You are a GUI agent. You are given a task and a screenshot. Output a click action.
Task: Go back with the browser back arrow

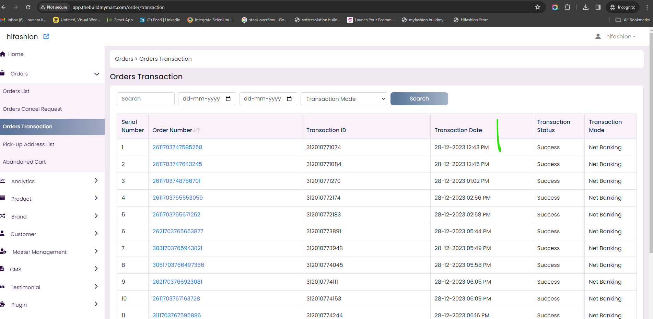4,7
